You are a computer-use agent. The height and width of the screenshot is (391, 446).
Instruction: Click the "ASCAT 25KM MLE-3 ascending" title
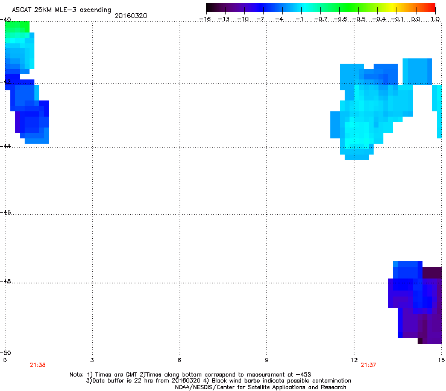[x=61, y=10]
